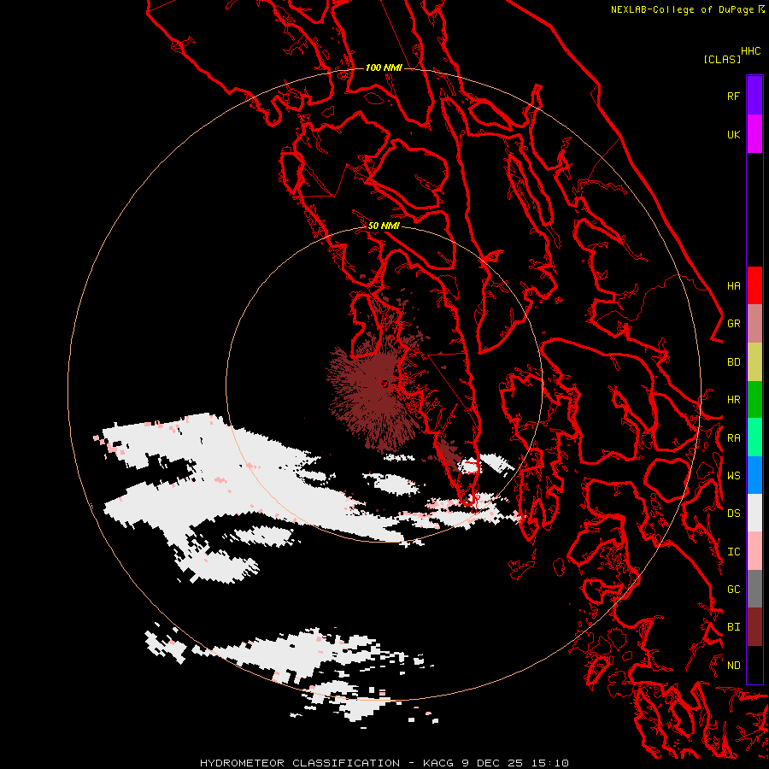This screenshot has width=769, height=769.
Task: Click the 100 NMI range ring label
Action: coord(384,68)
